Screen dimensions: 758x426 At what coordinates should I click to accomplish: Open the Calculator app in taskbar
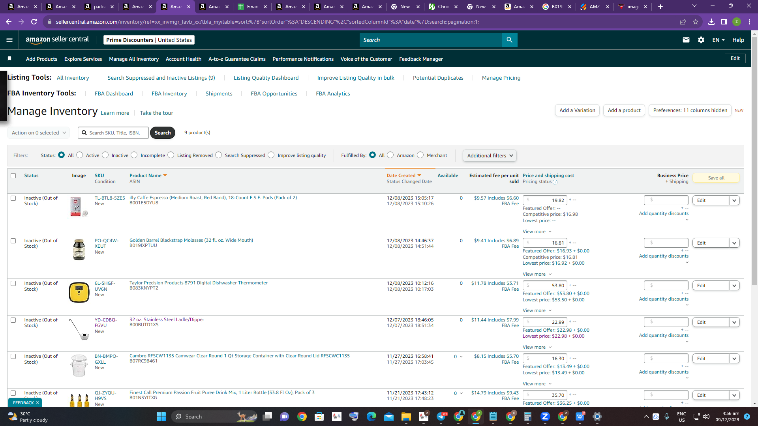(x=528, y=417)
